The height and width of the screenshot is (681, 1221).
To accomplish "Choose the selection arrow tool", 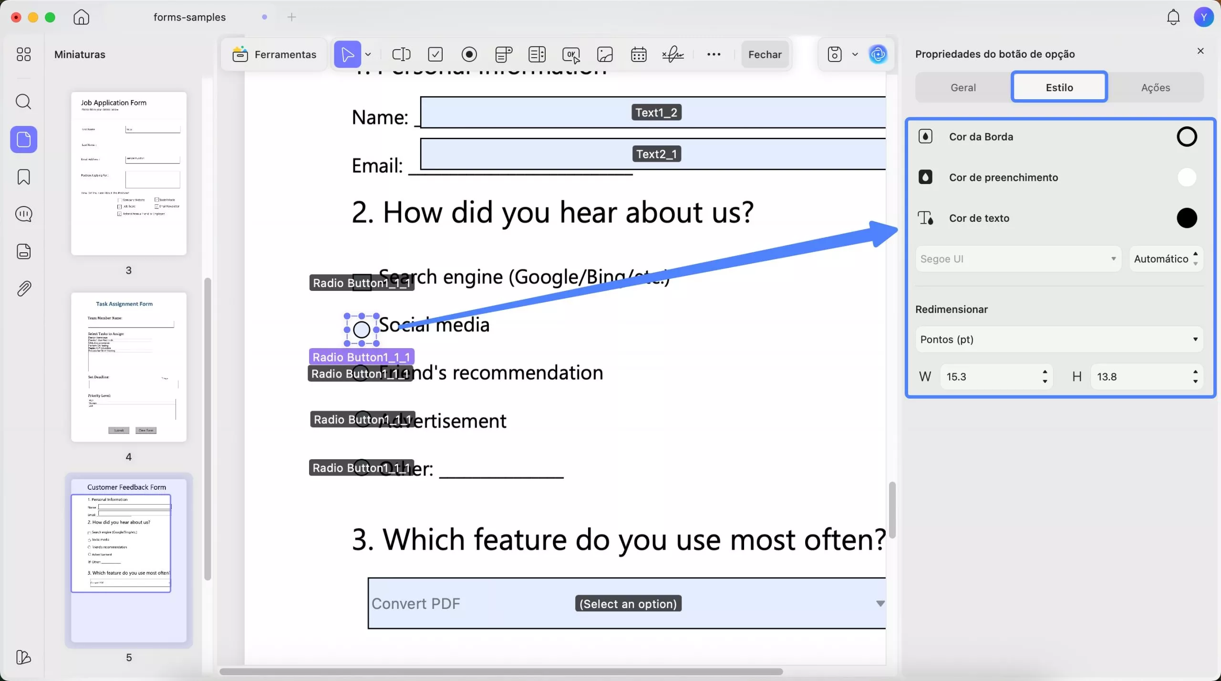I will (347, 54).
